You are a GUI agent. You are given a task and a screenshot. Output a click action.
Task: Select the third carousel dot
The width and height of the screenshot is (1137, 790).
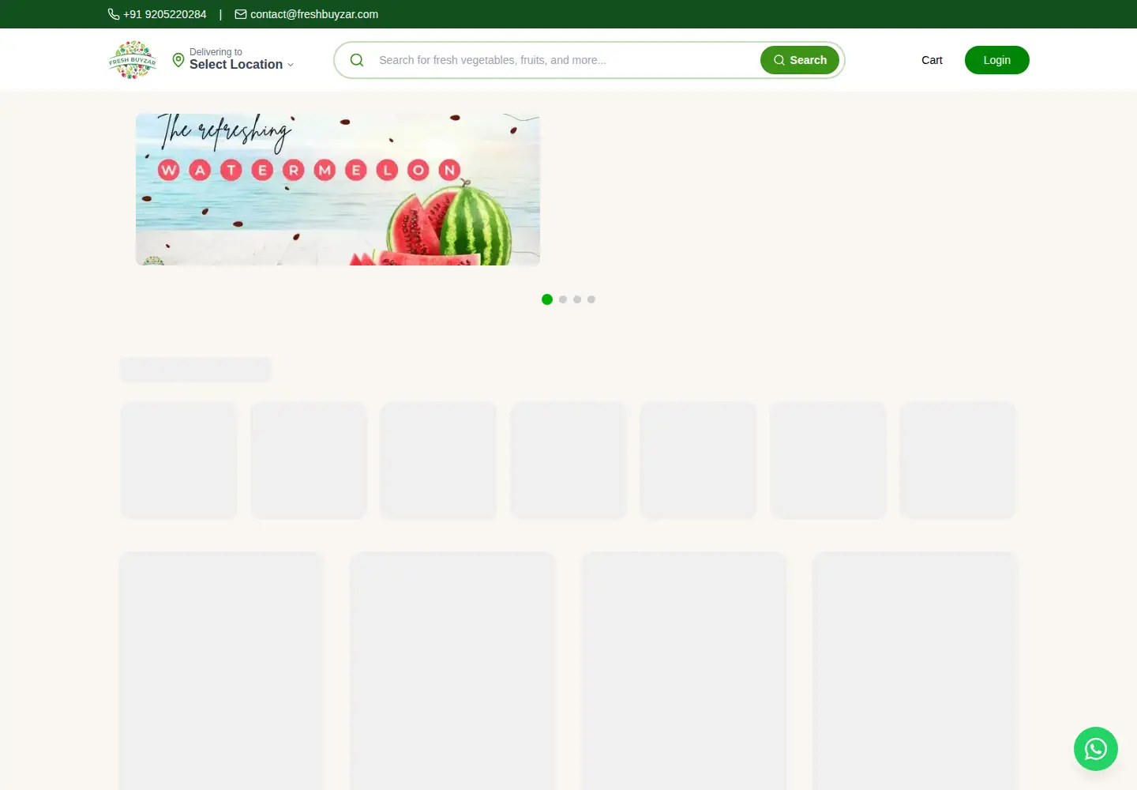(x=577, y=299)
